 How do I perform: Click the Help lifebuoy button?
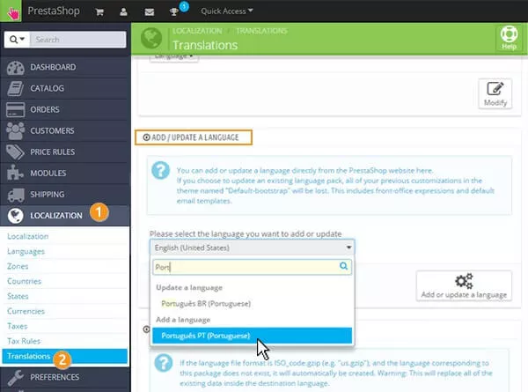pos(509,38)
